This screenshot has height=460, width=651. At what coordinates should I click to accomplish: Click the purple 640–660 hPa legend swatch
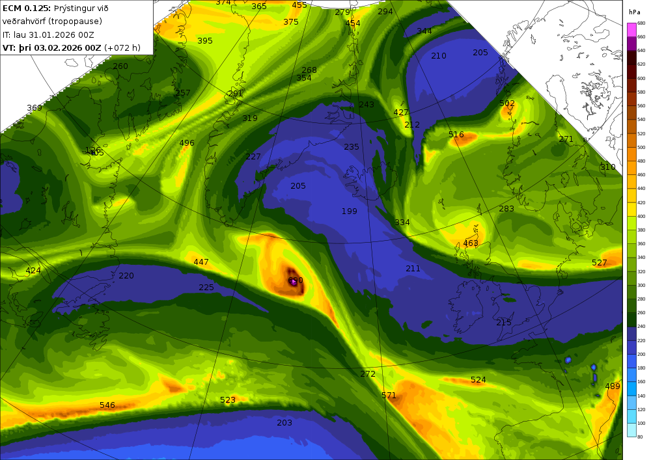(631, 44)
